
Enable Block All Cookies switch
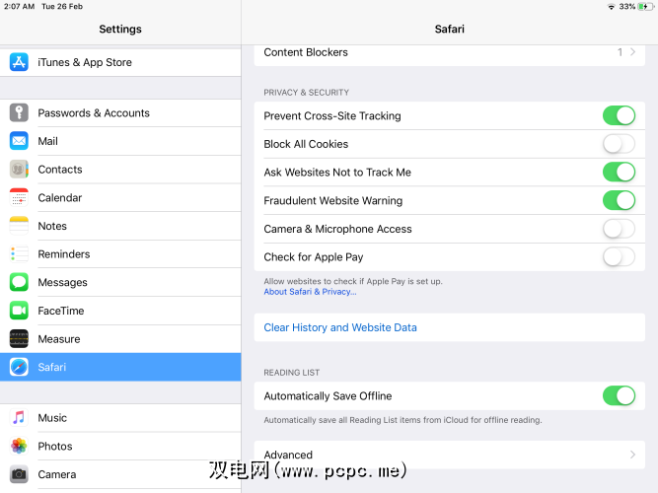click(619, 144)
